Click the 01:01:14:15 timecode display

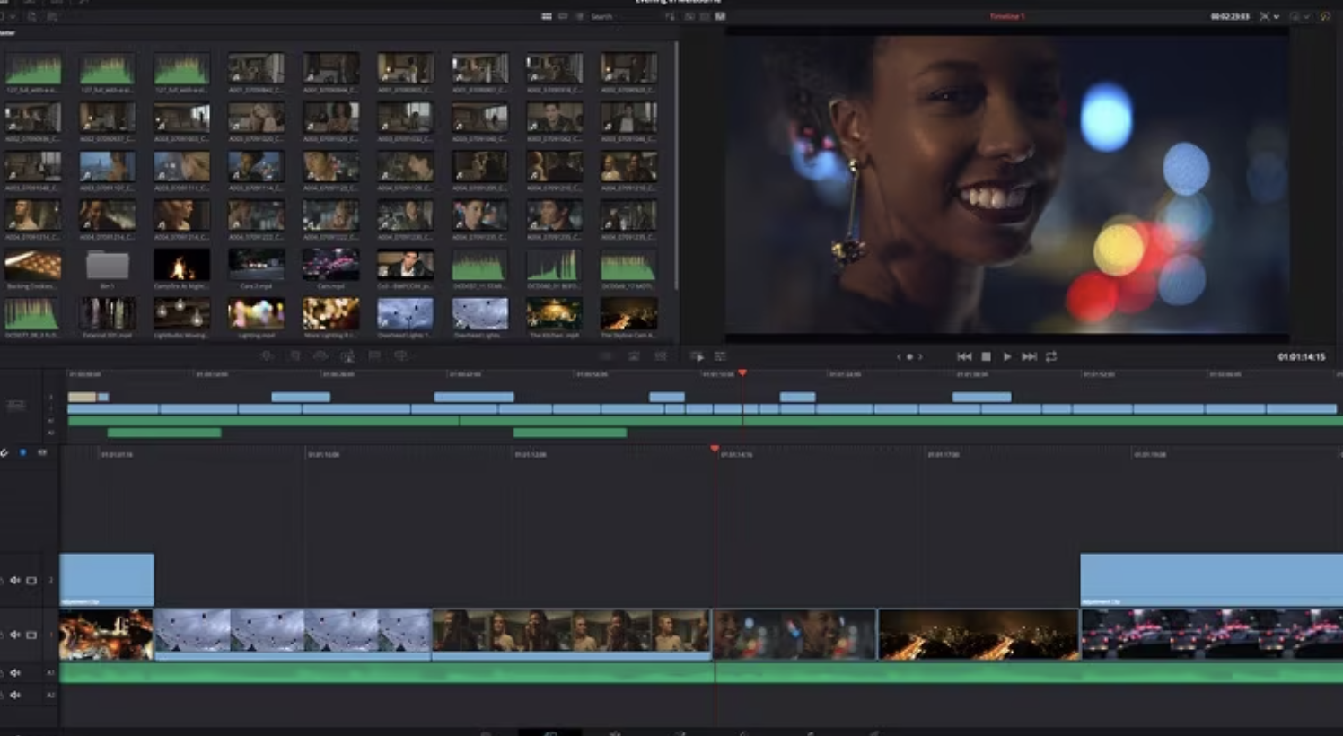[x=1301, y=357]
